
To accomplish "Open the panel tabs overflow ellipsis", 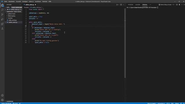I will point(150,5).
